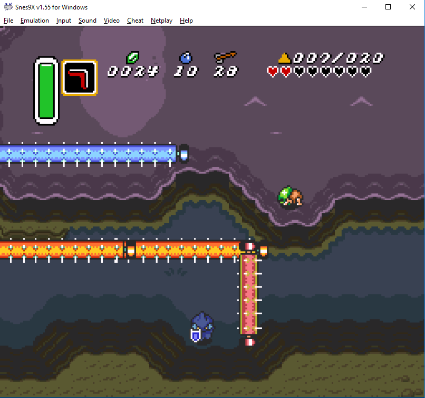Click the green magic meter bar
The image size is (425, 398).
pyautogui.click(x=46, y=91)
